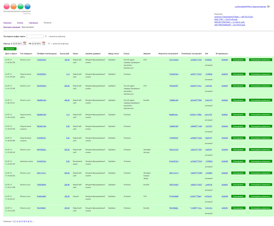Open transaction ID 6838477 link

(x=225, y=74)
